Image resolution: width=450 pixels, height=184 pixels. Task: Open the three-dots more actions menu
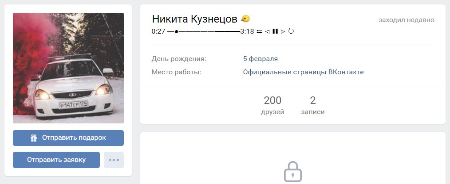pos(114,160)
